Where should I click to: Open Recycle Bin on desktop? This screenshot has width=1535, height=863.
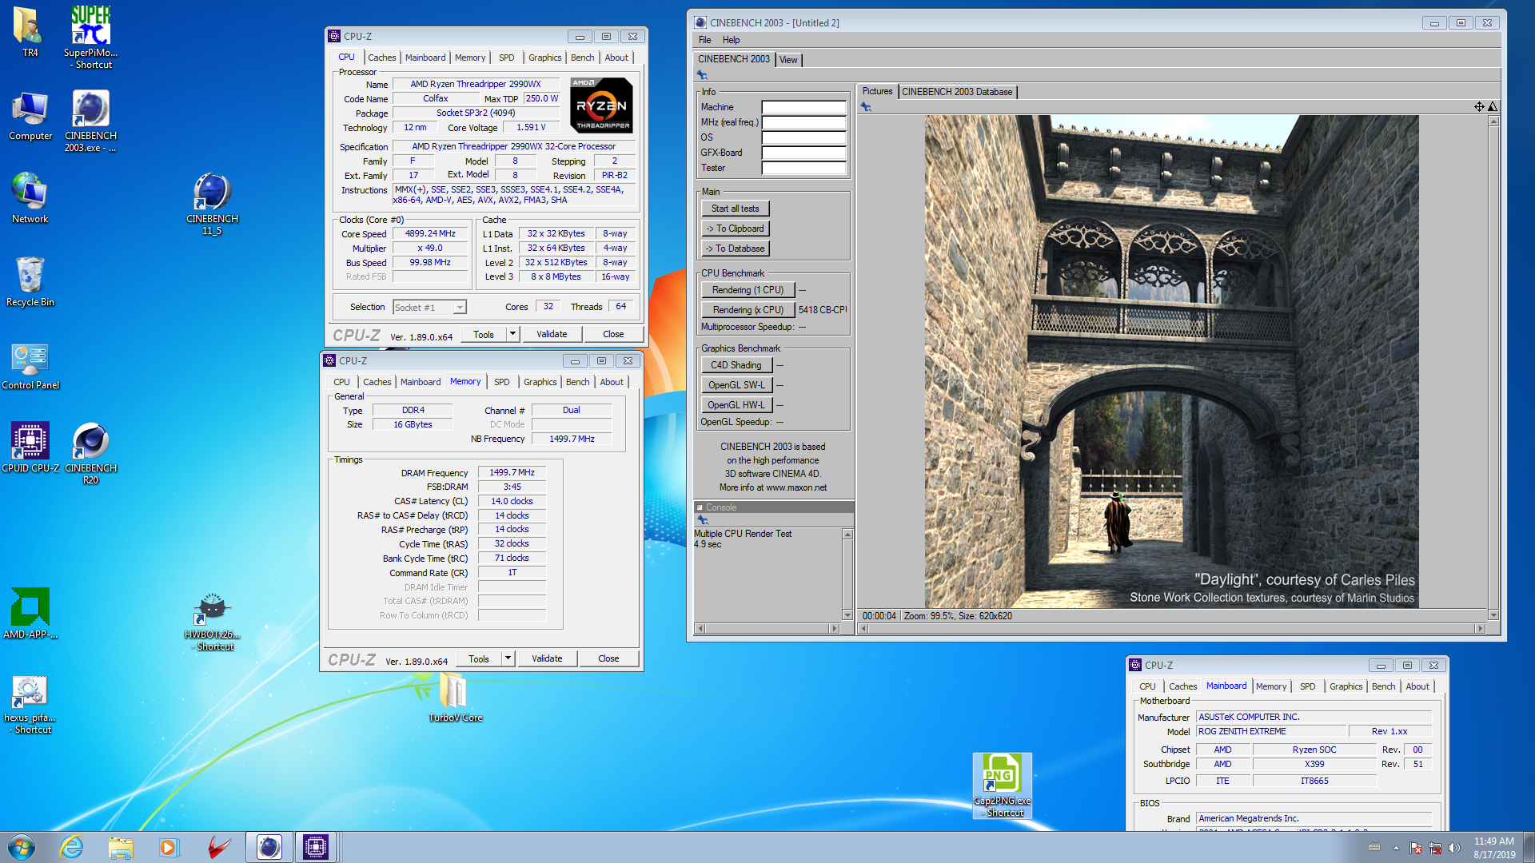(30, 281)
